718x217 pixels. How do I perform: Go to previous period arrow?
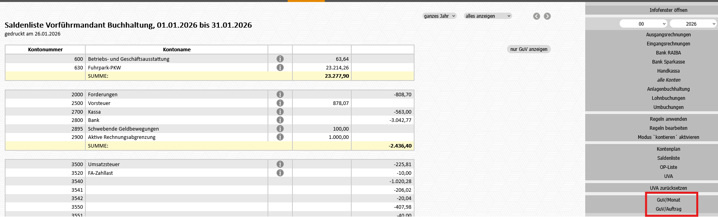coord(536,16)
